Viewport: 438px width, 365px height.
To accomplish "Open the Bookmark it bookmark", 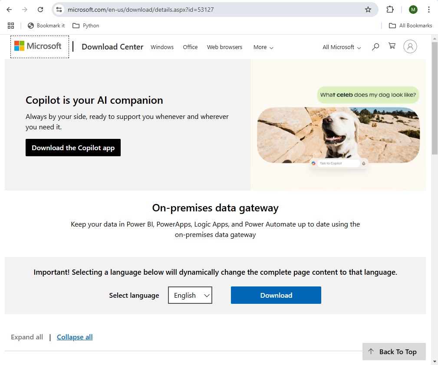I will pos(46,26).
